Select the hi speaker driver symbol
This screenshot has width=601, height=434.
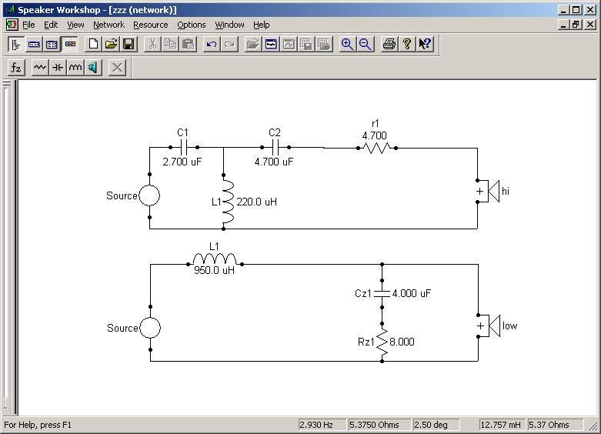tap(489, 191)
